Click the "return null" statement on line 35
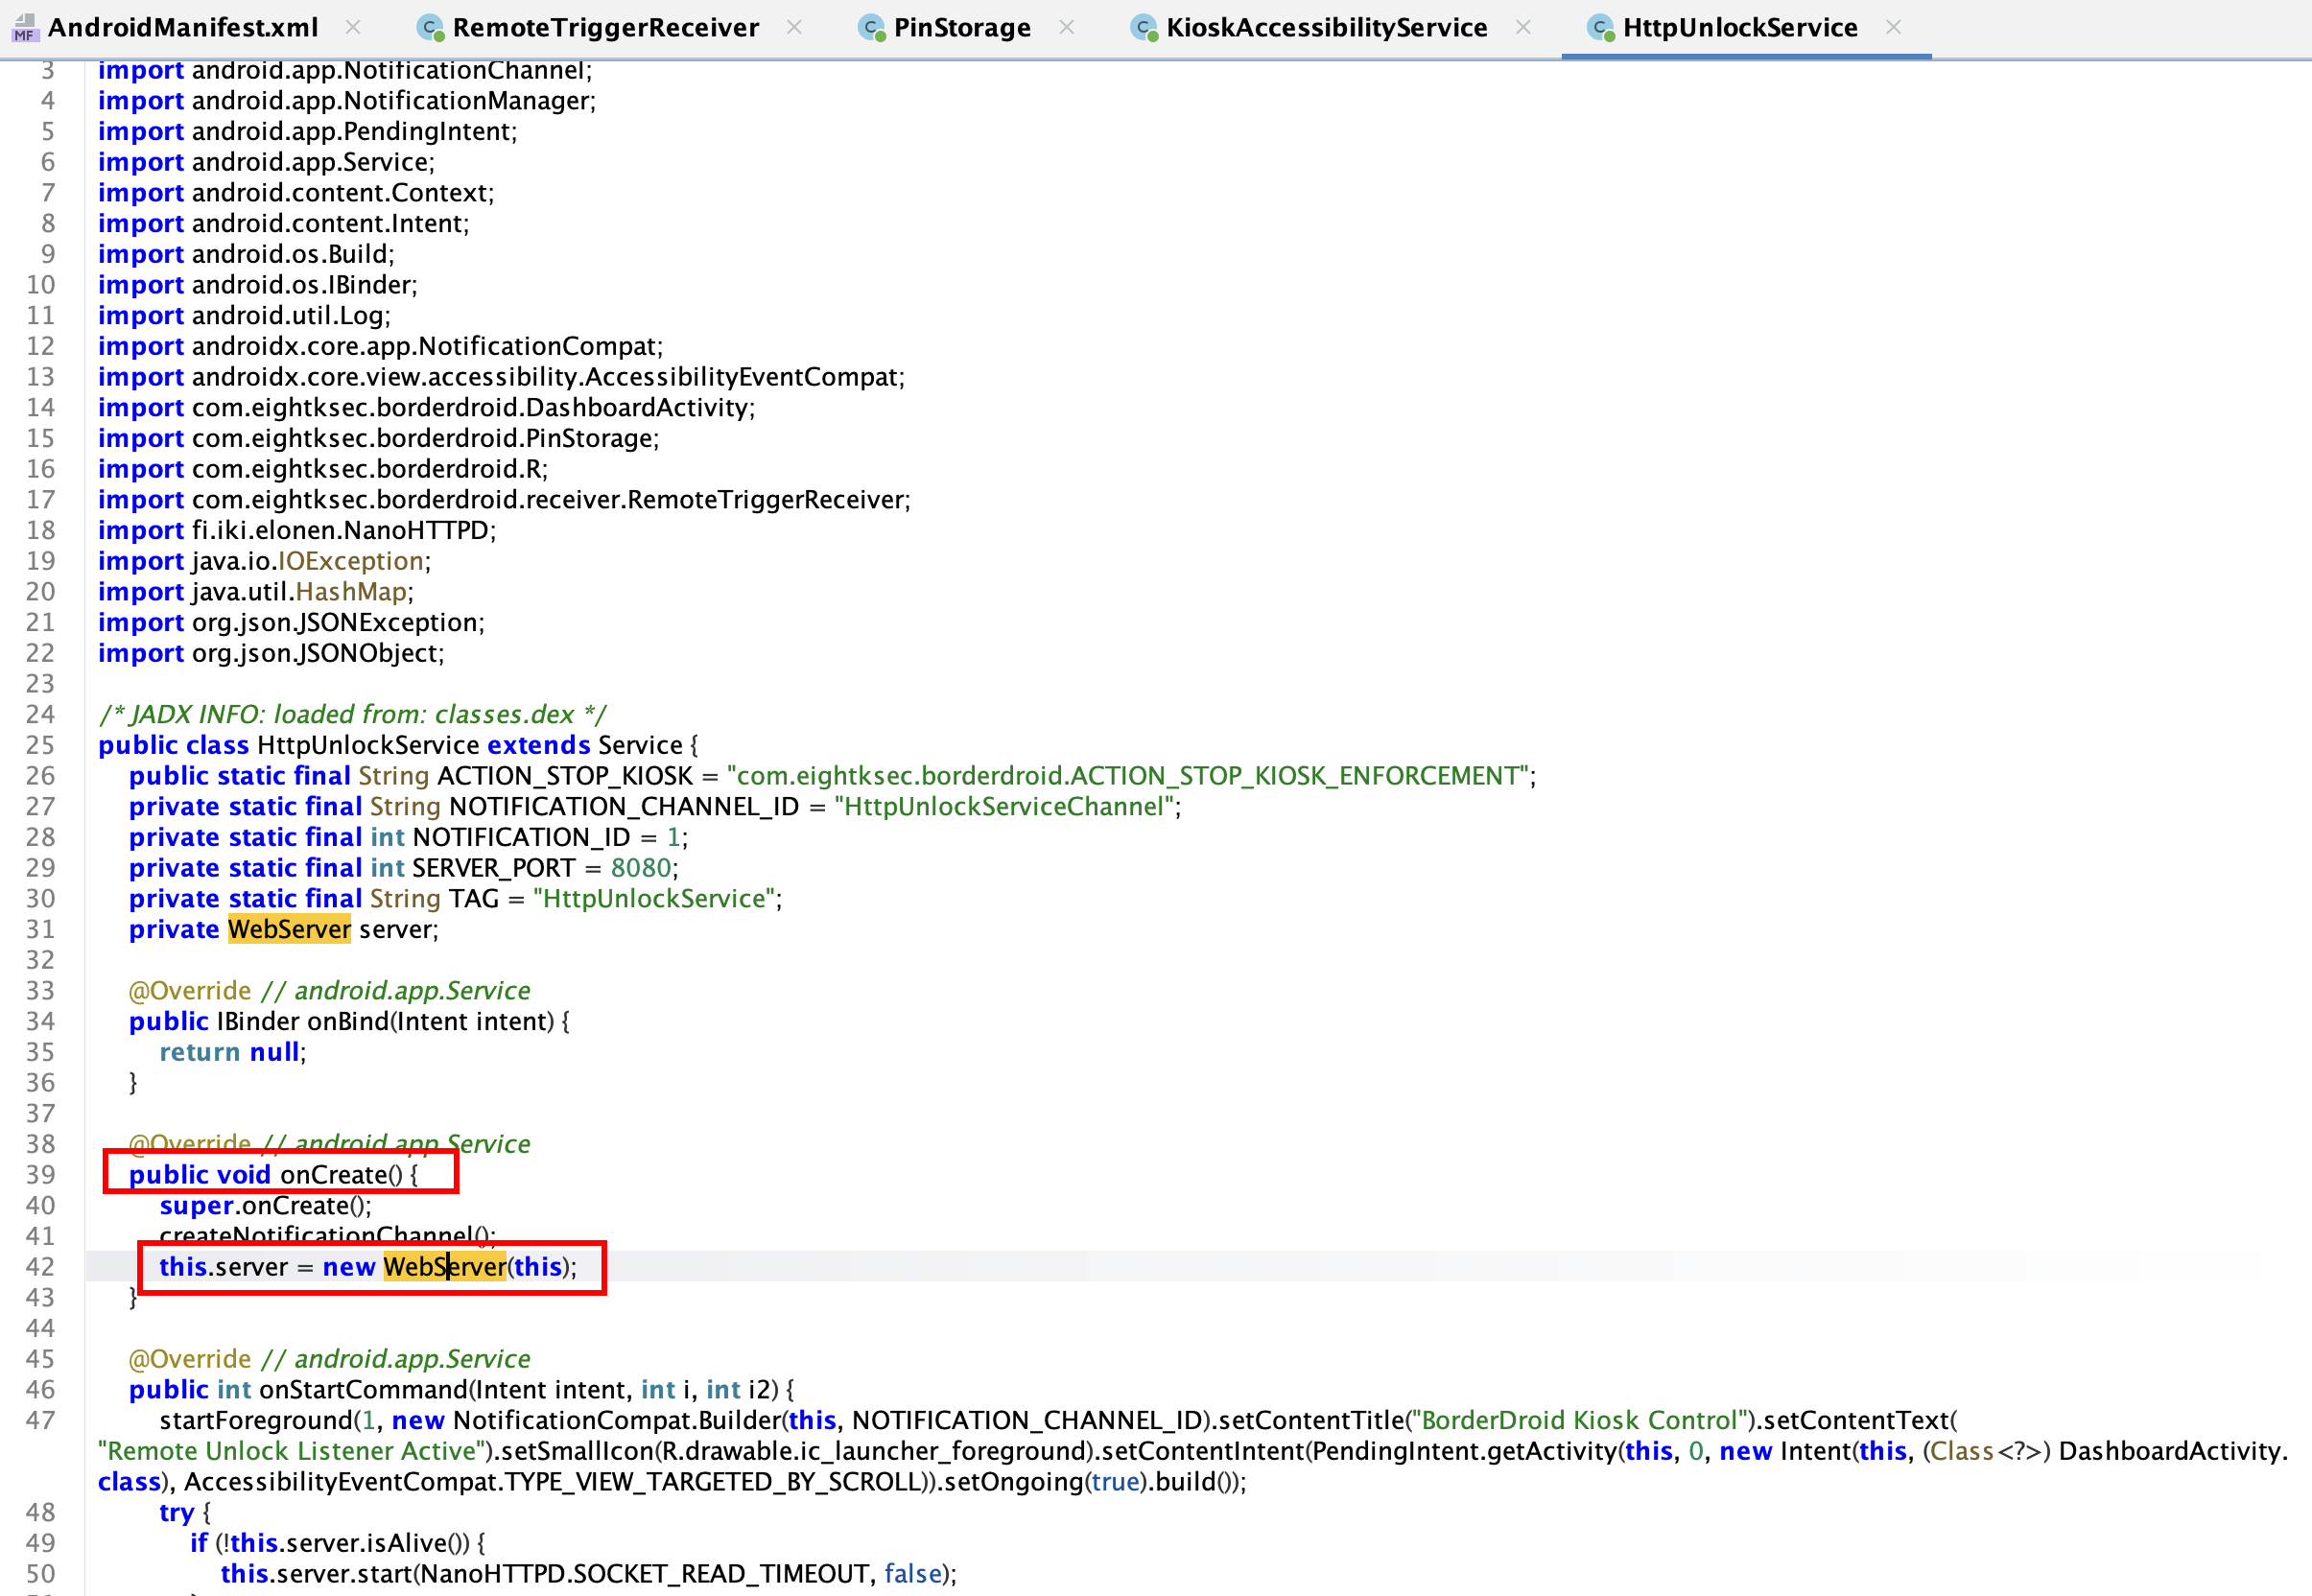The image size is (2312, 1596). [232, 1052]
